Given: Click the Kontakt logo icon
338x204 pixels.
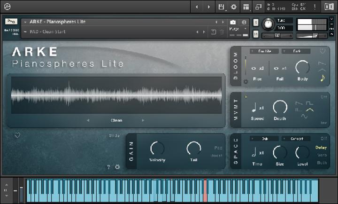Looking at the screenshot, I should [x=7, y=7].
